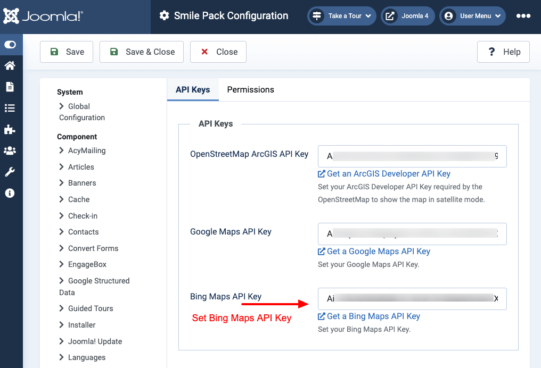This screenshot has height=368, width=541.
Task: Click the API Keys fieldset legend
Action: point(216,124)
